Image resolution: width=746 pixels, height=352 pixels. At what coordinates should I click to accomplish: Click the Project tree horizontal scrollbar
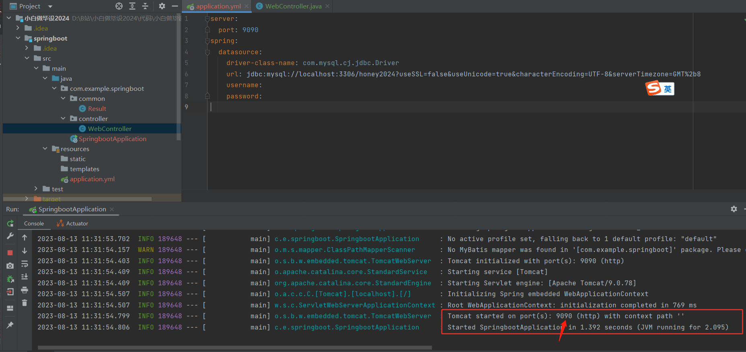[78, 199]
